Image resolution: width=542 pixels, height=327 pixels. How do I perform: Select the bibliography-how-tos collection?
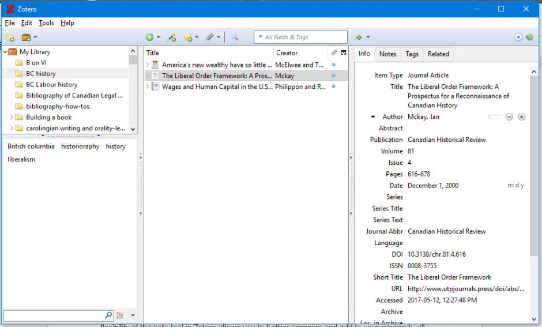click(58, 107)
